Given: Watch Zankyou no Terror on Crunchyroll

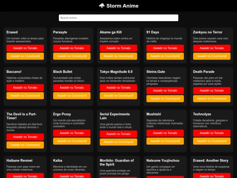Looking at the screenshot, I should 212,56.
